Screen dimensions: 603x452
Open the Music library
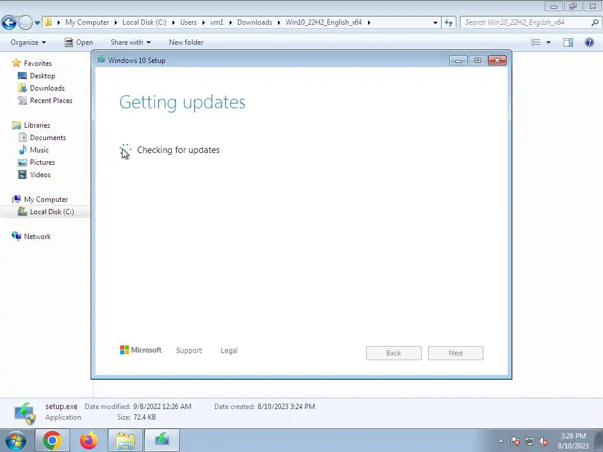(x=34, y=150)
